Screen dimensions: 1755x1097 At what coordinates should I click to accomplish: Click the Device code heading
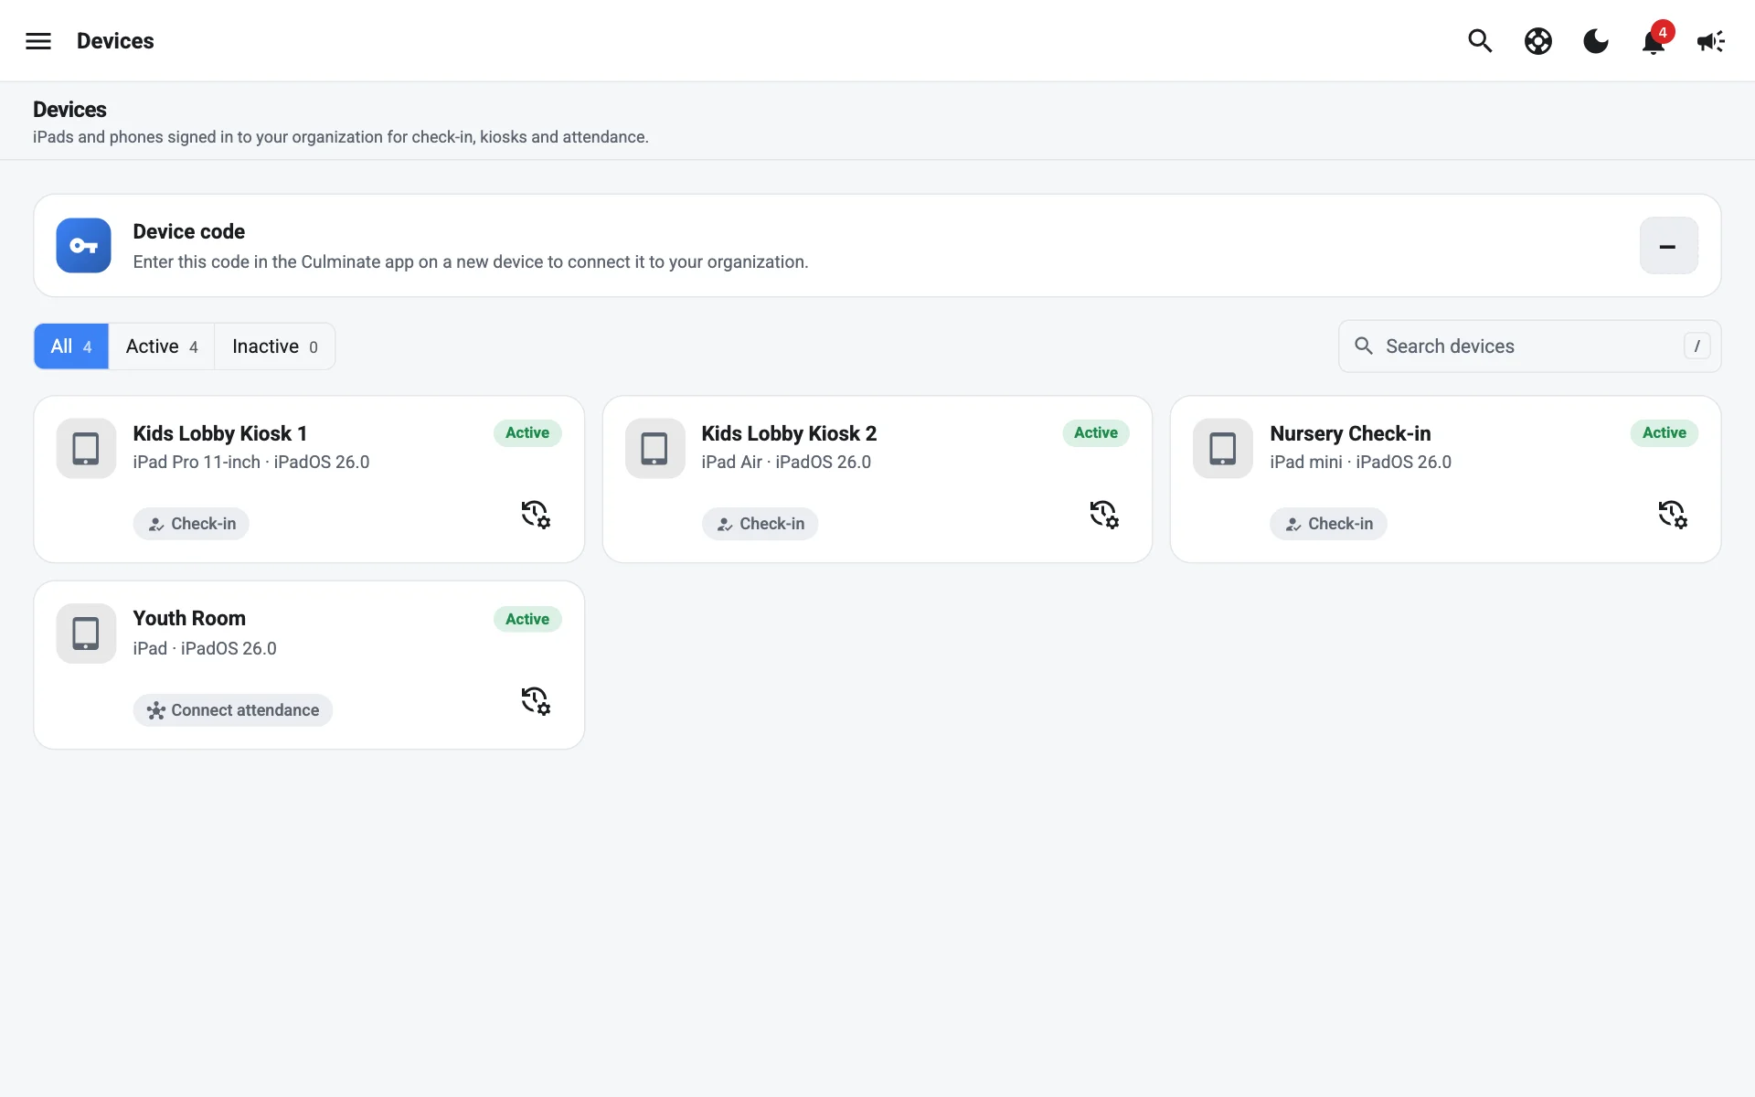(189, 231)
